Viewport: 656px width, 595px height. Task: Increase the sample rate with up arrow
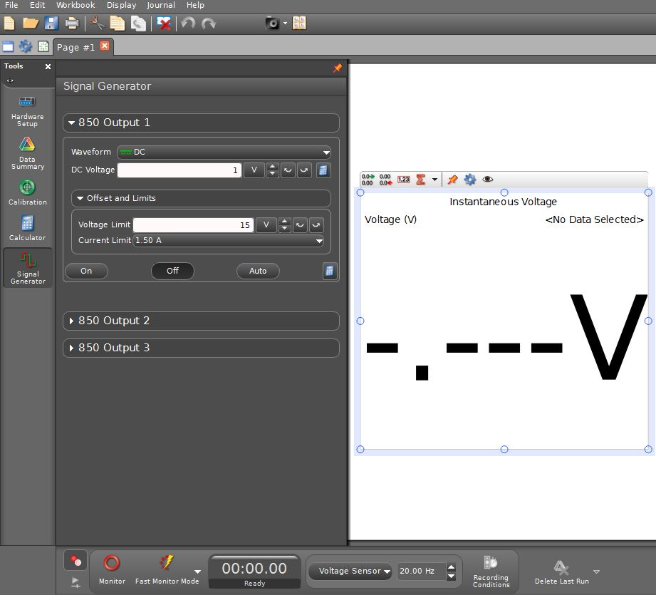tap(450, 567)
